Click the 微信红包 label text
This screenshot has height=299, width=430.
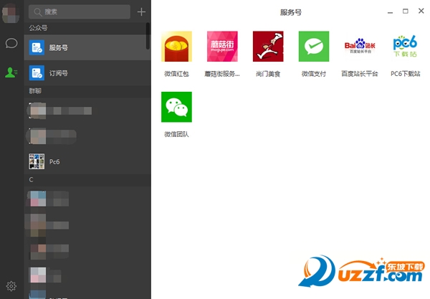tap(176, 74)
